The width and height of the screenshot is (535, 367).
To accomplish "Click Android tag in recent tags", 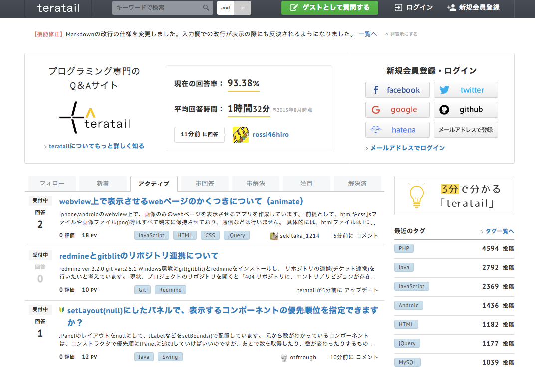I will [x=409, y=305].
